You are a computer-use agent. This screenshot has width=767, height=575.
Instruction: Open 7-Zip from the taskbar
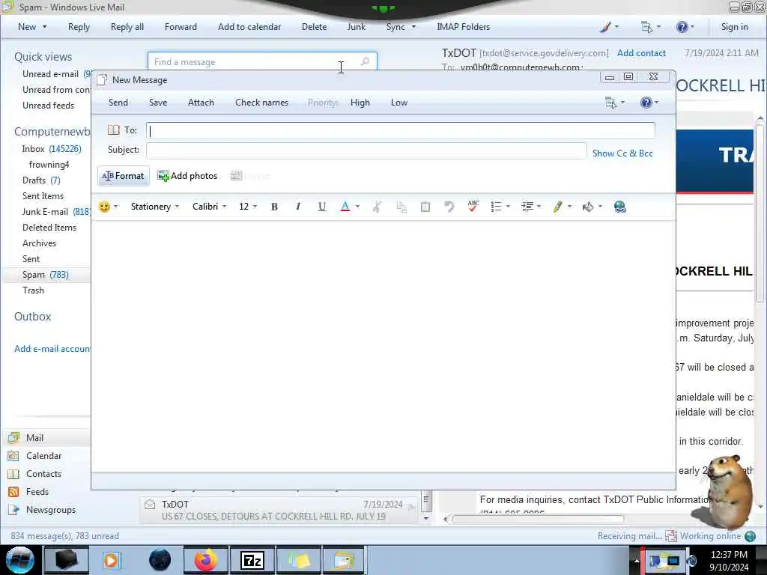click(x=252, y=560)
